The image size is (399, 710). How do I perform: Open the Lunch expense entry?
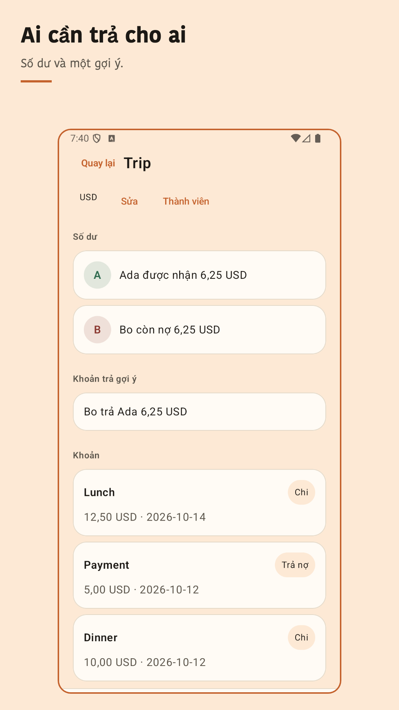(199, 503)
